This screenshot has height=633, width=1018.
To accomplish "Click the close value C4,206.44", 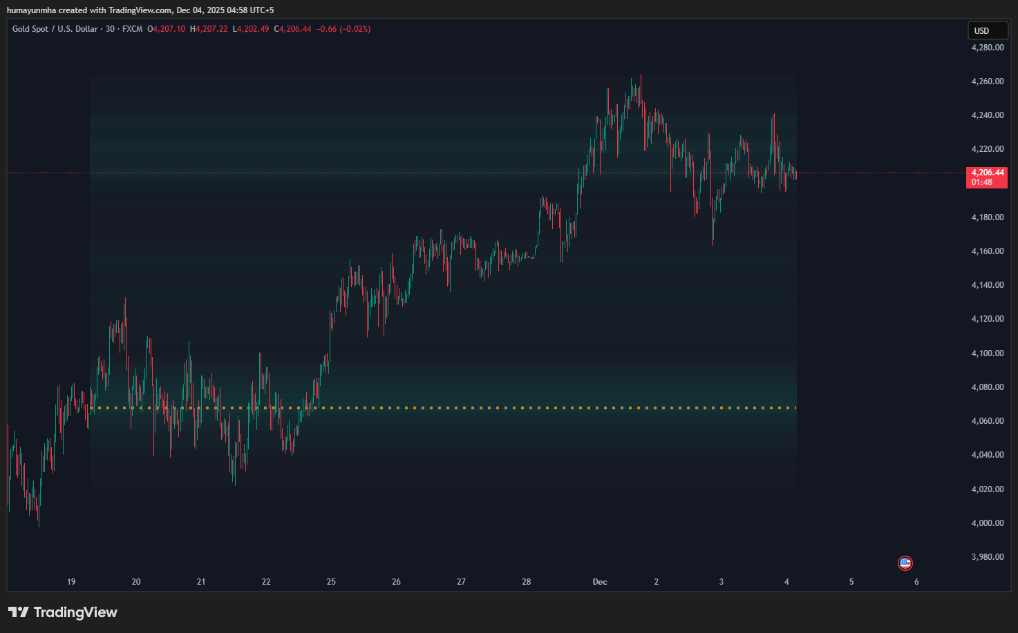I will (293, 29).
